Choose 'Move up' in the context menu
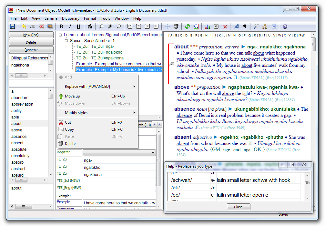 97,96
